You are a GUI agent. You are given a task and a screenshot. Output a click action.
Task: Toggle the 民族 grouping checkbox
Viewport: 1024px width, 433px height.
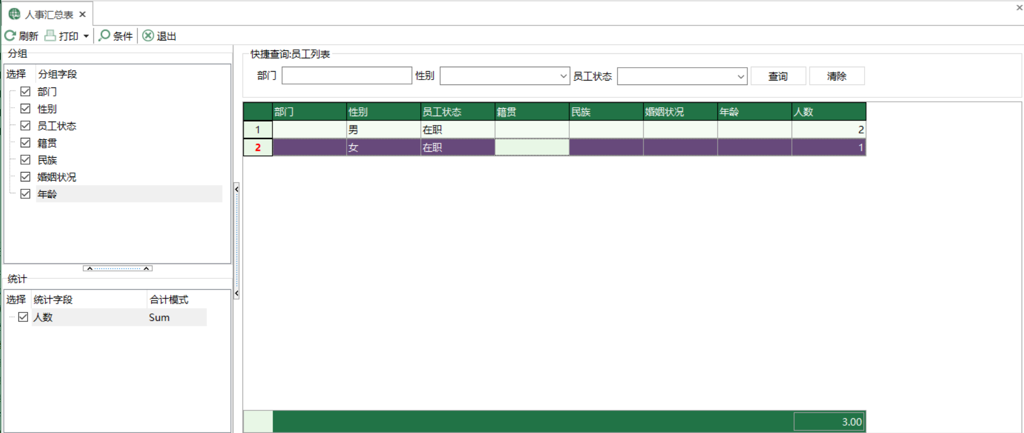point(25,160)
